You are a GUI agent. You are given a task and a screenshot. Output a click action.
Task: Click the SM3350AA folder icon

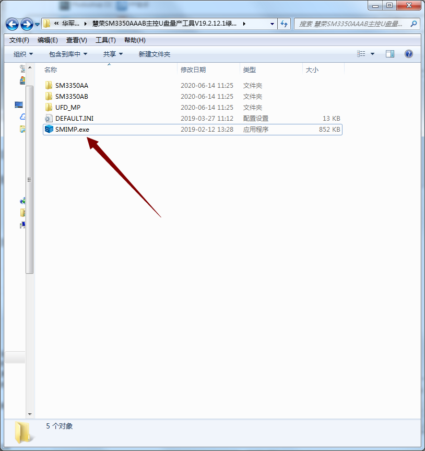(49, 86)
